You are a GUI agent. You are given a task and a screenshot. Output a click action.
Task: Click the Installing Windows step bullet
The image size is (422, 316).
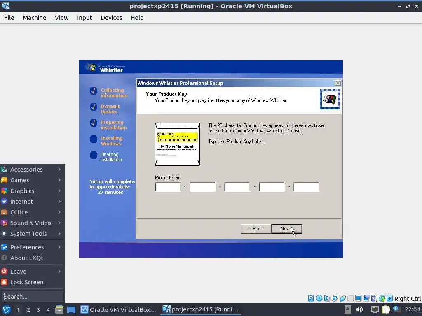coord(94,139)
